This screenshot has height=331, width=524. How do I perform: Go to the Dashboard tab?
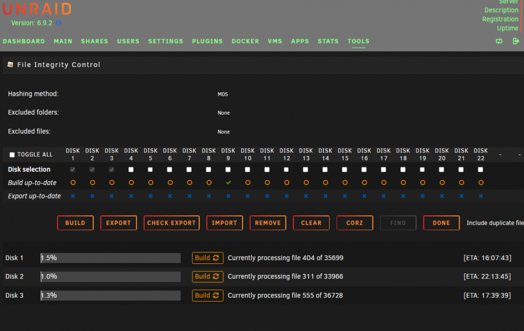[24, 41]
